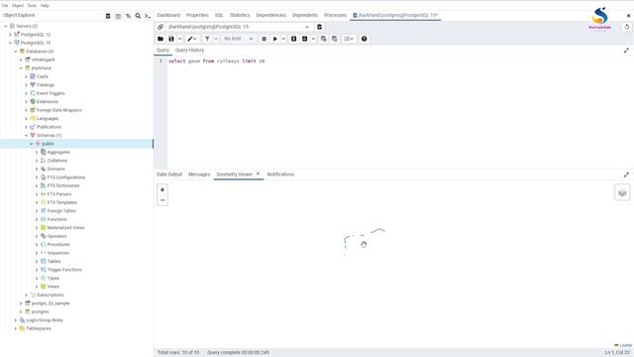Open the filter options dropdown arrow
This screenshot has width=634, height=357.
[216, 39]
